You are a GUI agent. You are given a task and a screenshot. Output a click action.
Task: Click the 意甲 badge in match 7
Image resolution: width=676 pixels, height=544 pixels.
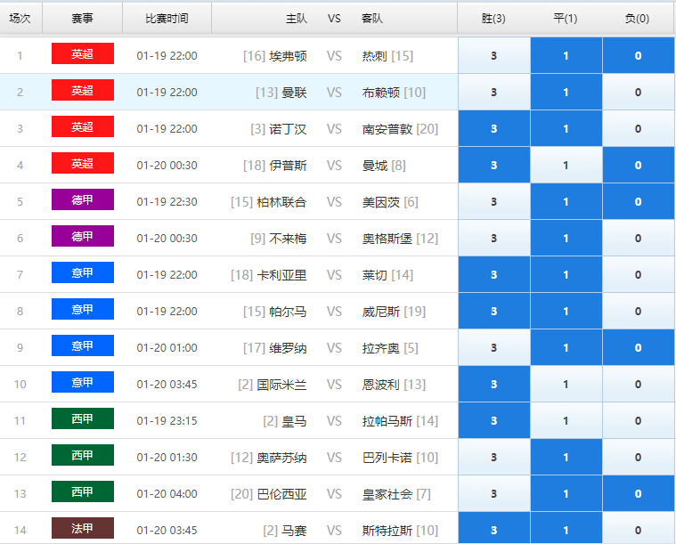pyautogui.click(x=83, y=272)
